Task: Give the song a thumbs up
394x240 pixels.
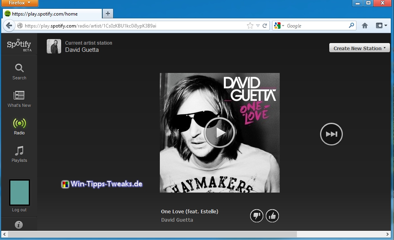Action: (272, 216)
